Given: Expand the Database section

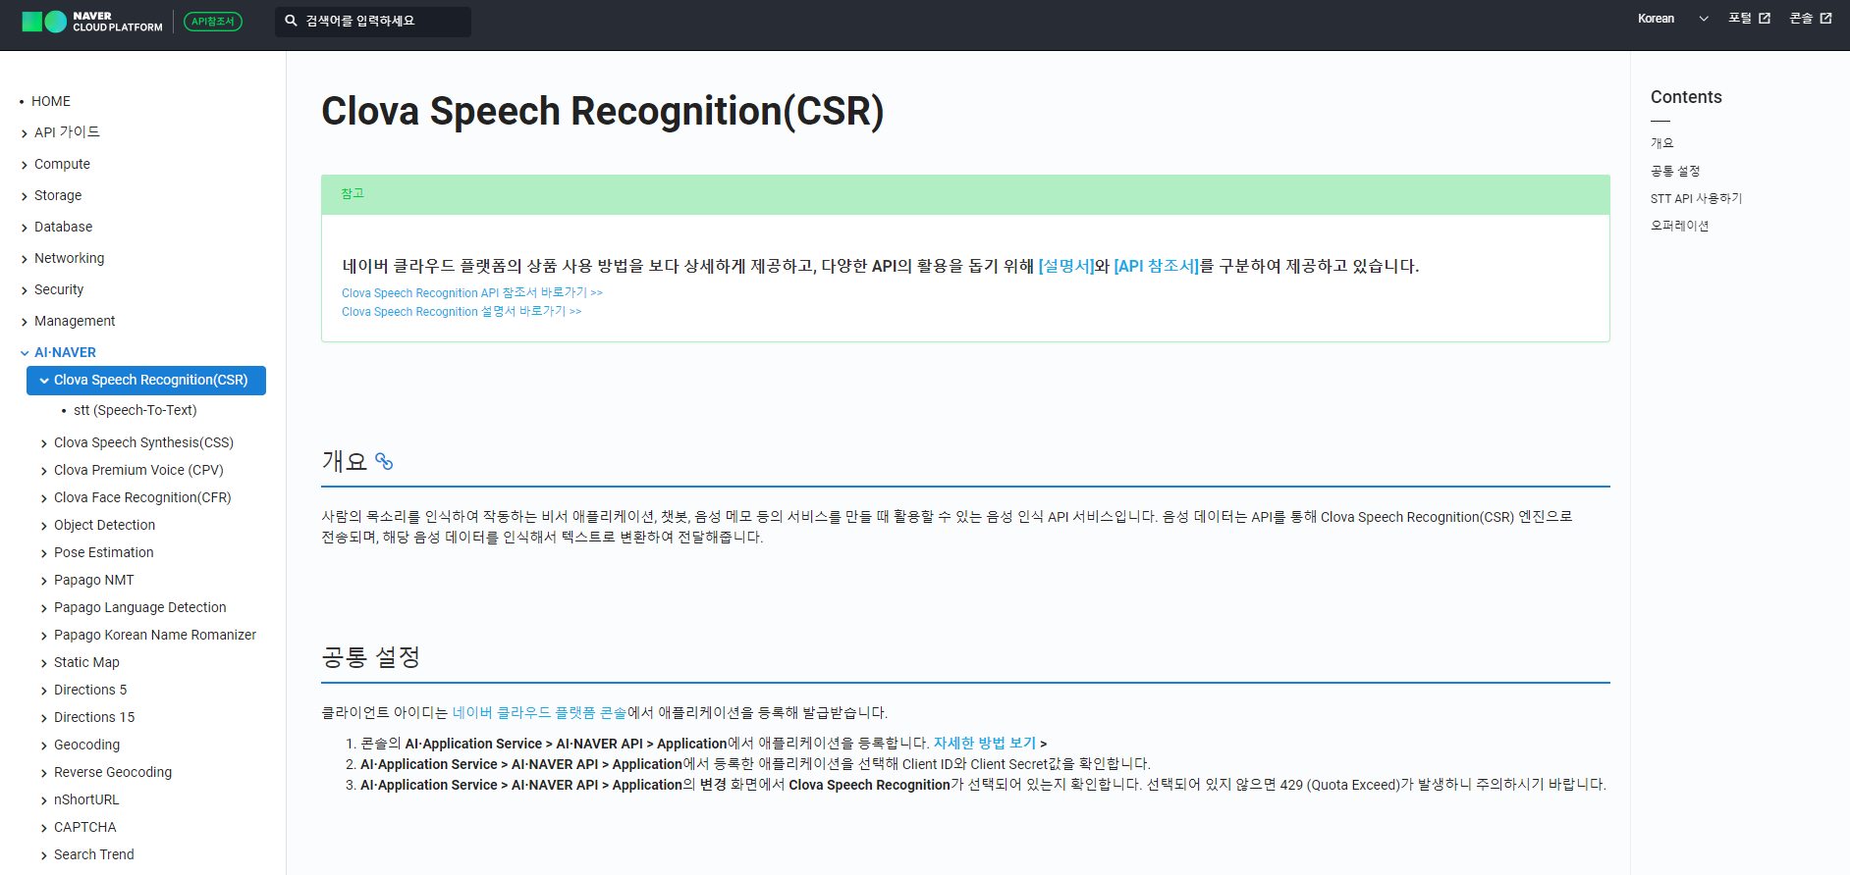Looking at the screenshot, I should (x=63, y=227).
